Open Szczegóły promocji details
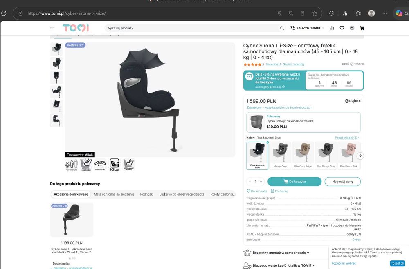Screen dimensions: 409x269 point(270,87)
